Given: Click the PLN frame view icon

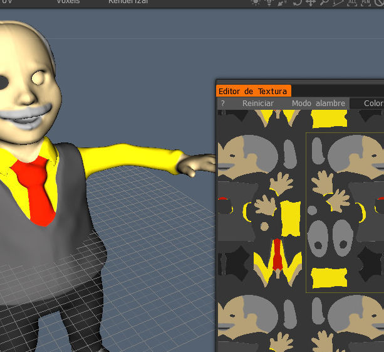Looking at the screenshot, I should [x=366, y=3].
